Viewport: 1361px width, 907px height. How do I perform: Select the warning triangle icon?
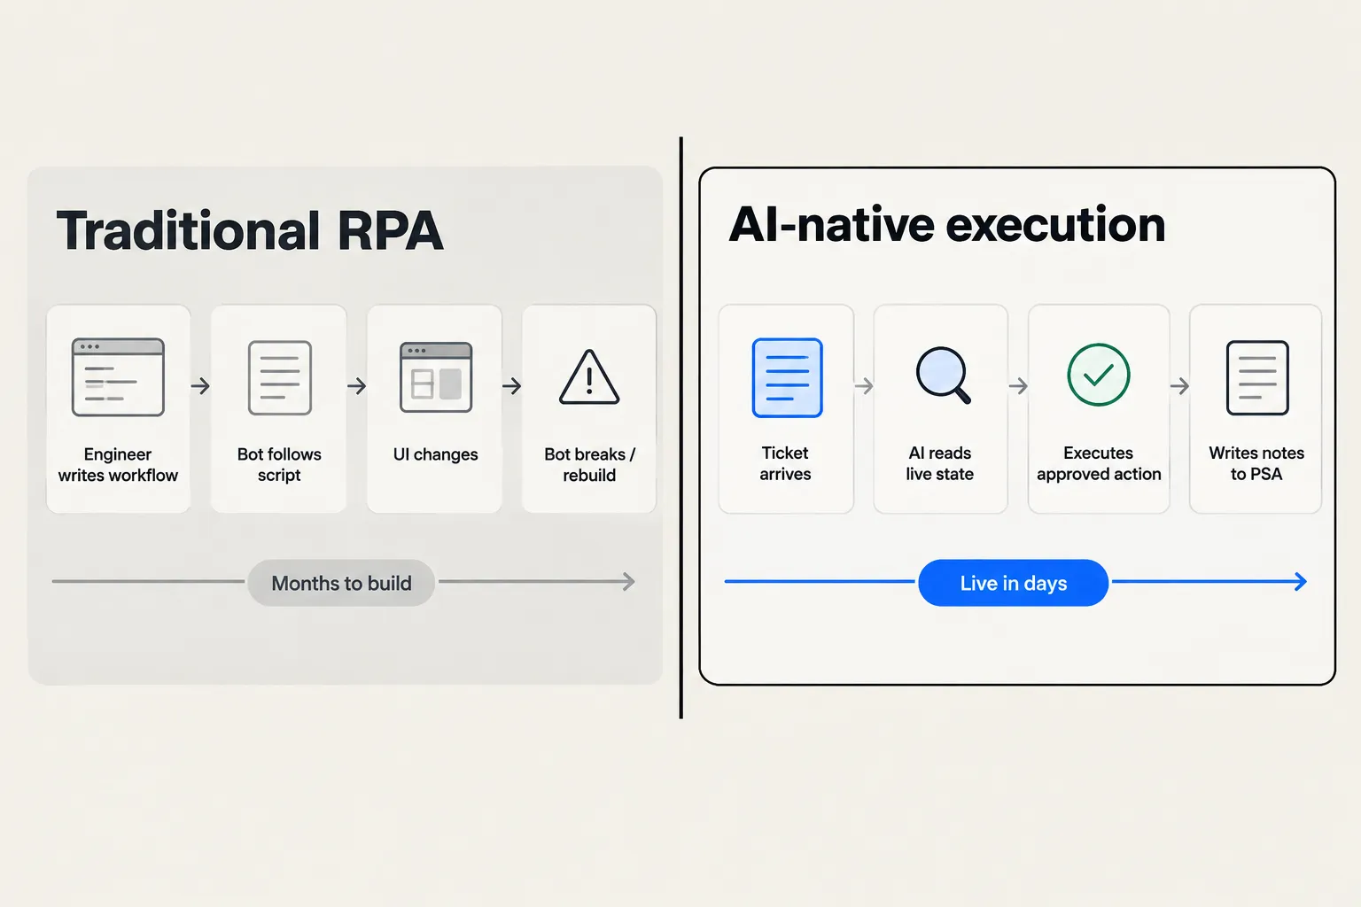pos(589,377)
